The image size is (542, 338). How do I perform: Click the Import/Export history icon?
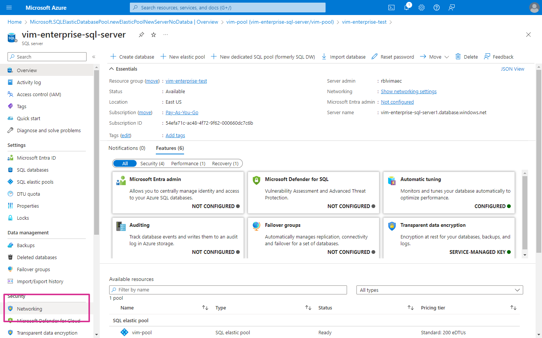point(10,281)
